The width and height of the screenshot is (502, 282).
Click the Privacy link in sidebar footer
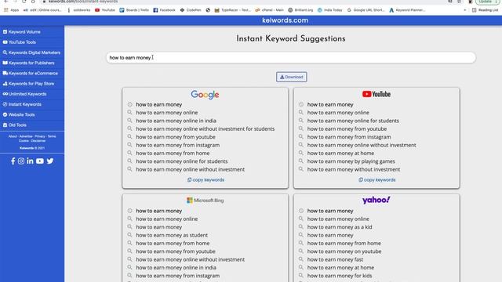point(40,136)
